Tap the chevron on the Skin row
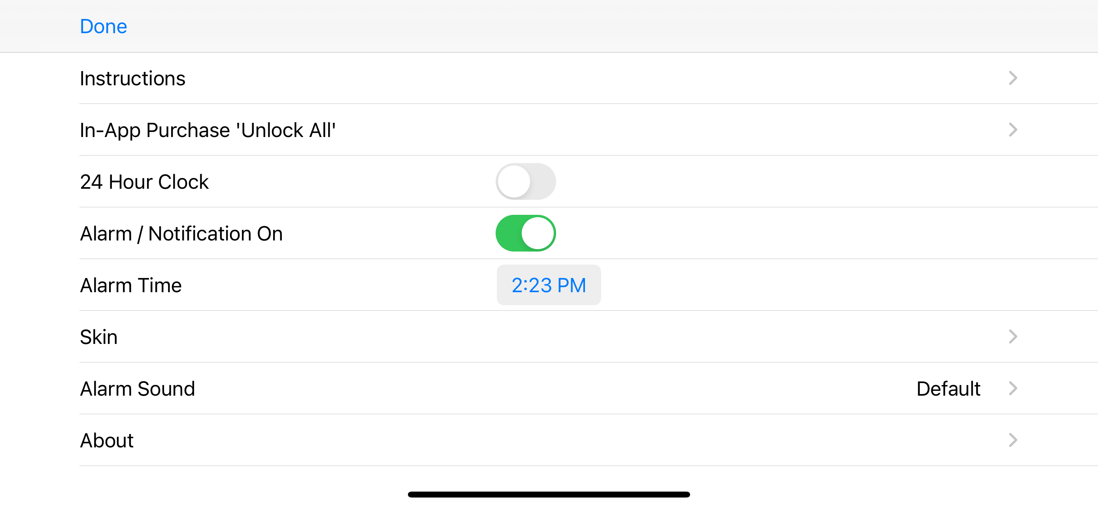The image size is (1098, 507). coord(1013,337)
